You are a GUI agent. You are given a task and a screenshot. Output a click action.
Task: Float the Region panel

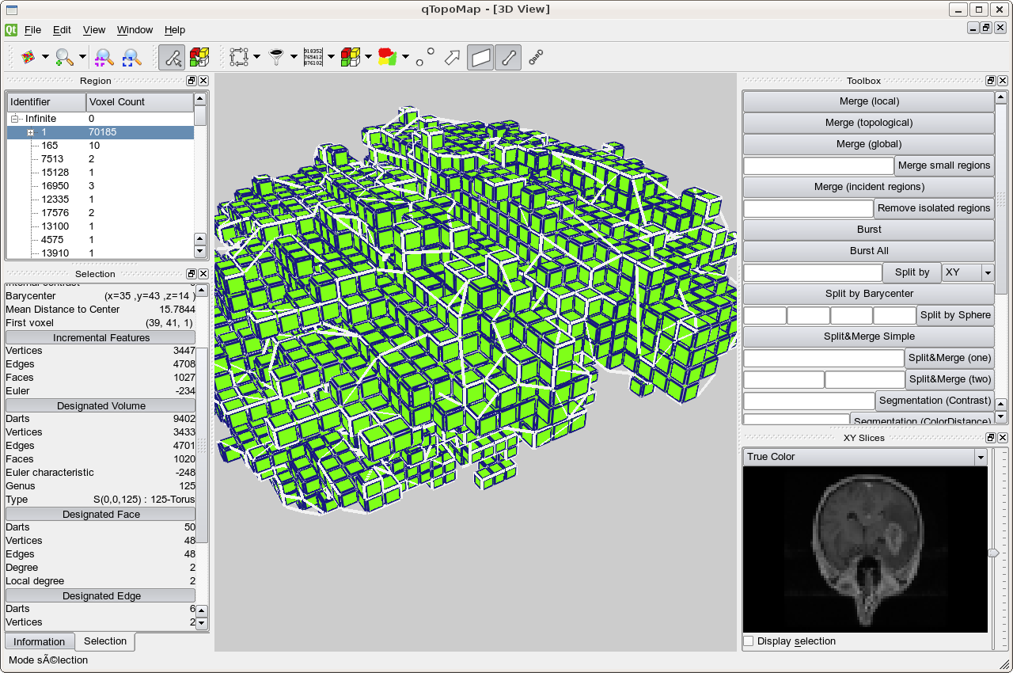192,81
